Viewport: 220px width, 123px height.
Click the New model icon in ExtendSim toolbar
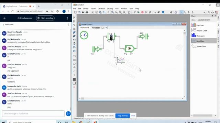coord(75,12)
